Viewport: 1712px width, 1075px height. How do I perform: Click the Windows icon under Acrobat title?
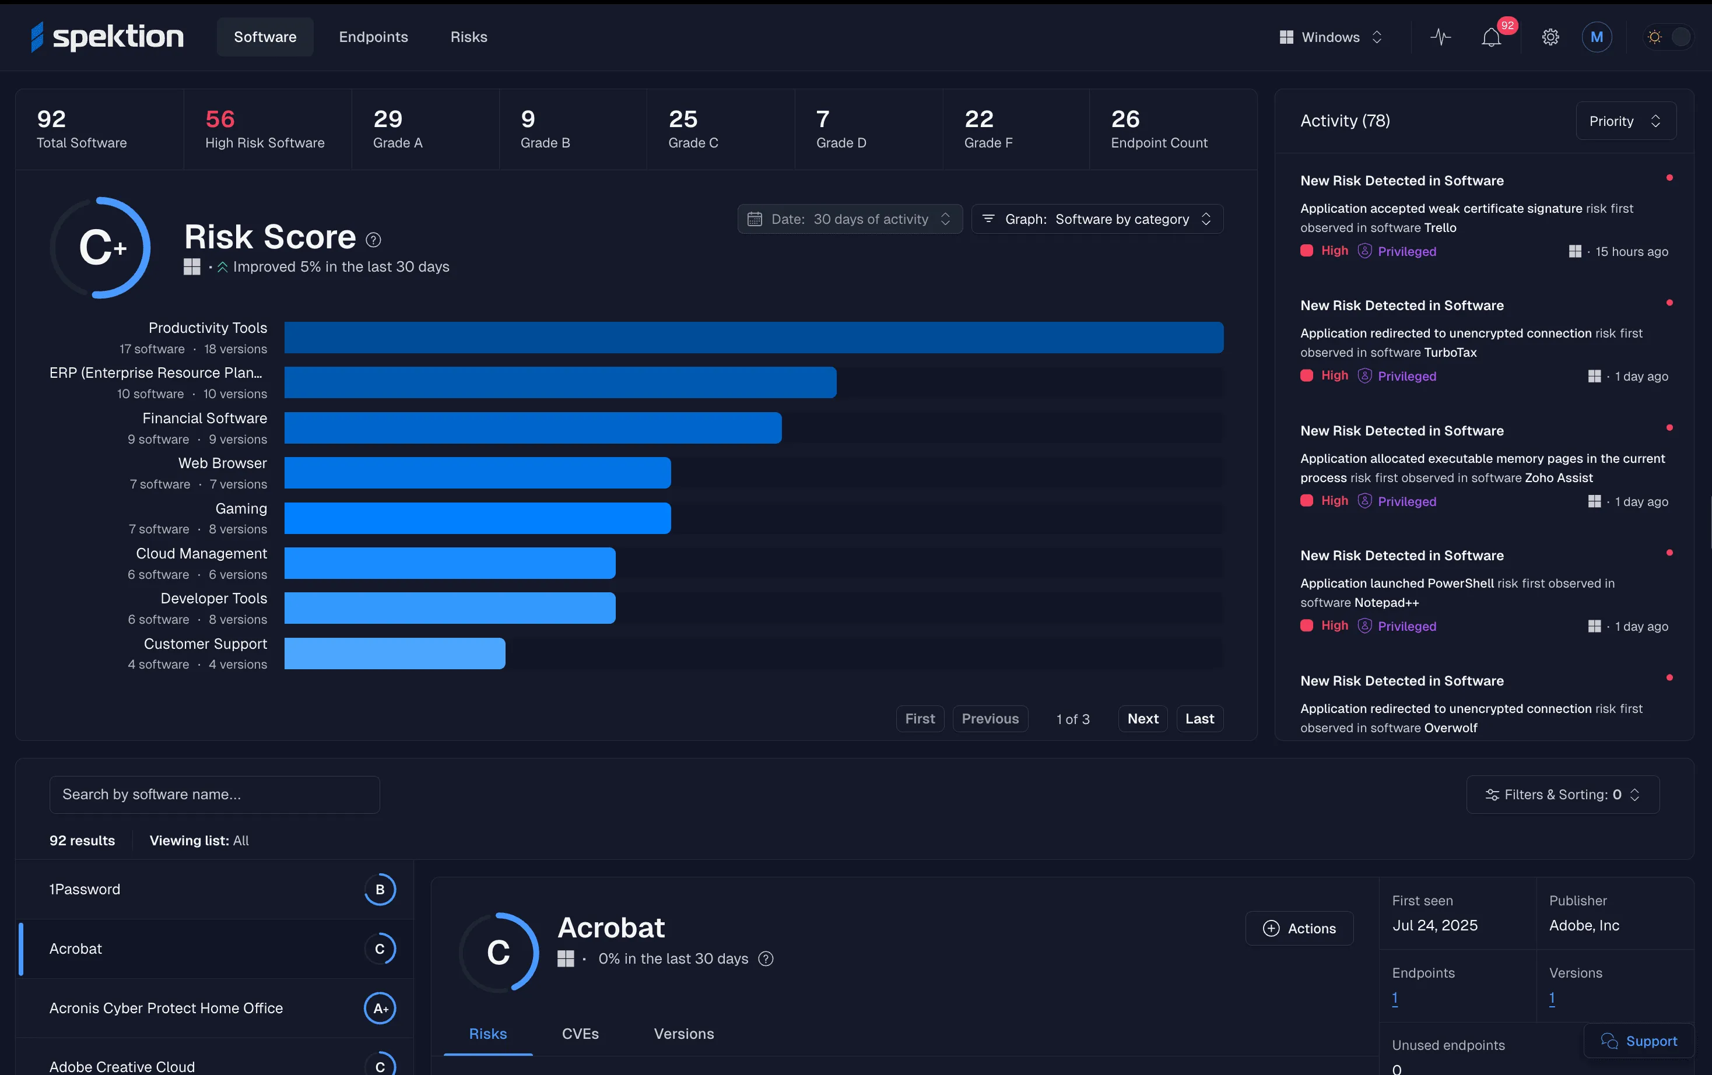pyautogui.click(x=566, y=958)
